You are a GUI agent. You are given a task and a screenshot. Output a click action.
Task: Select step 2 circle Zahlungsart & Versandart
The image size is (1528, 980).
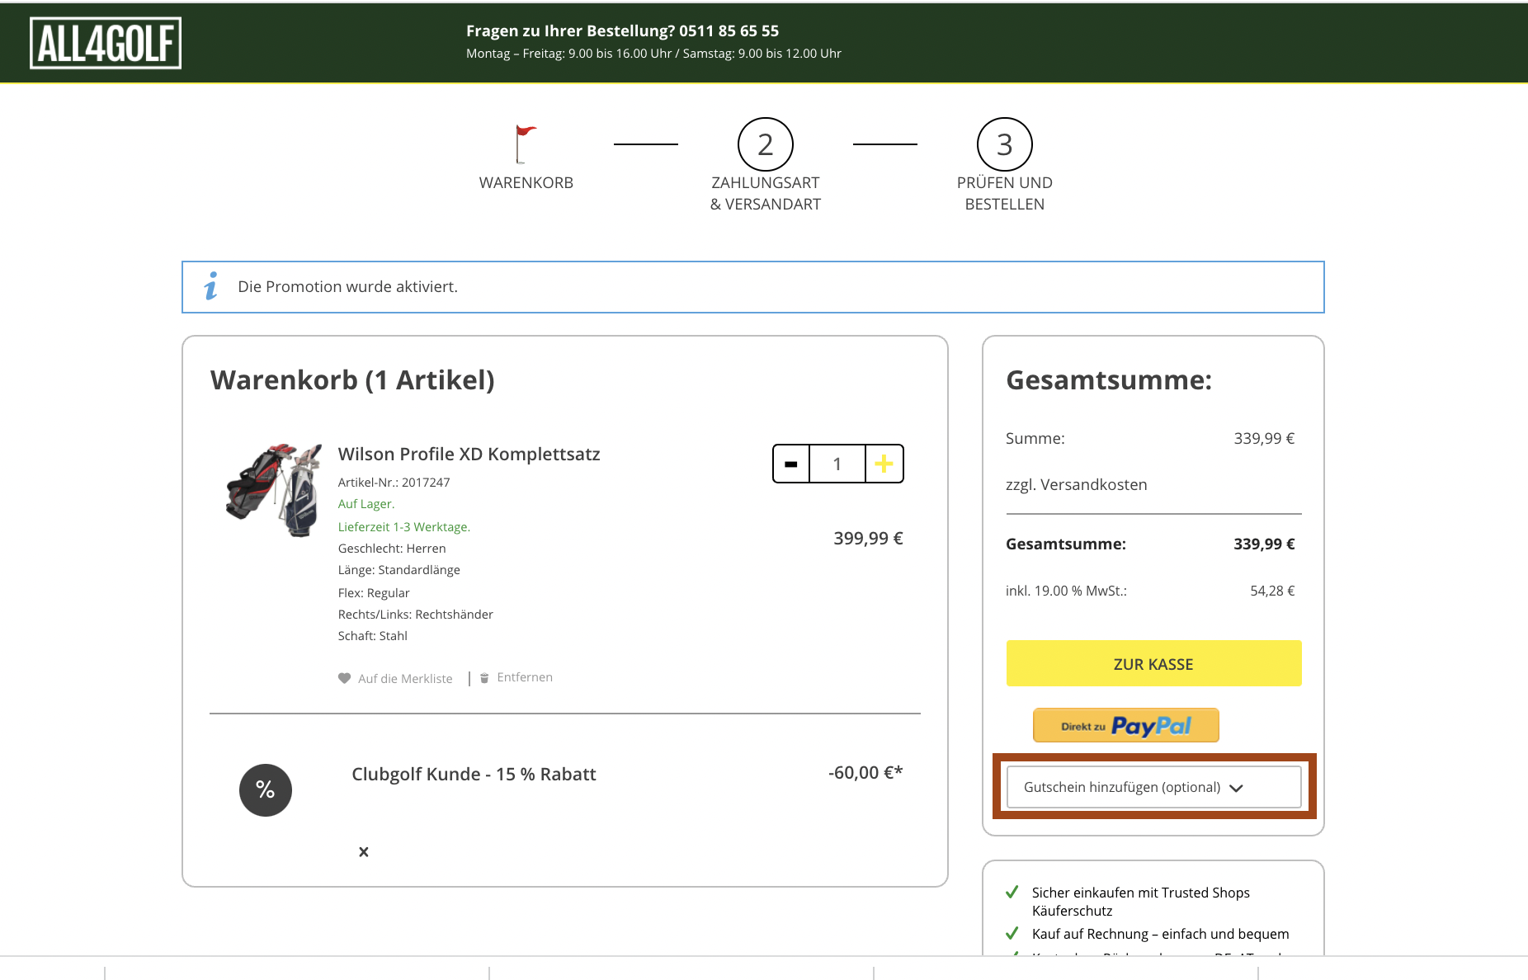766,144
